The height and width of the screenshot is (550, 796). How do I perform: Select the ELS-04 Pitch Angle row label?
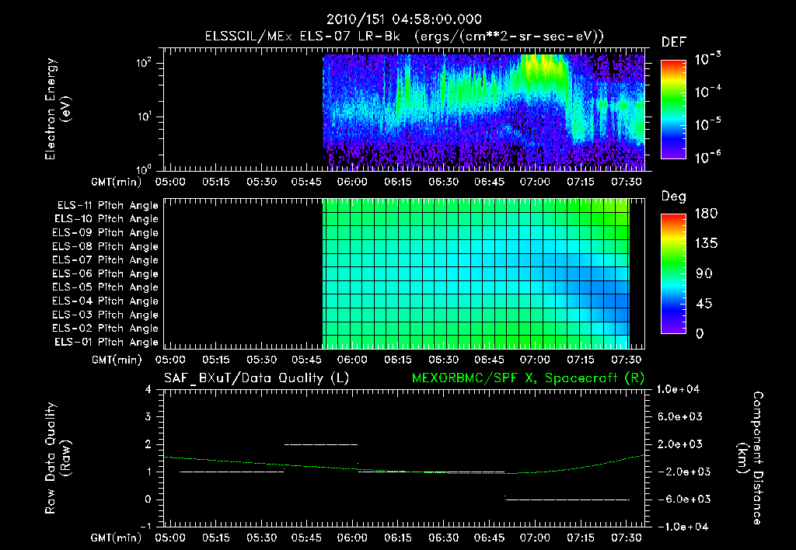[106, 301]
